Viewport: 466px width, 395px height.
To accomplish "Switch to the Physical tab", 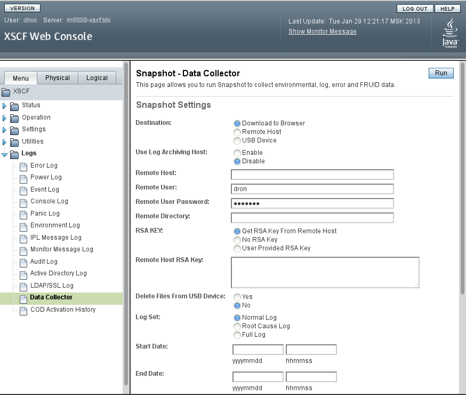I will point(58,77).
